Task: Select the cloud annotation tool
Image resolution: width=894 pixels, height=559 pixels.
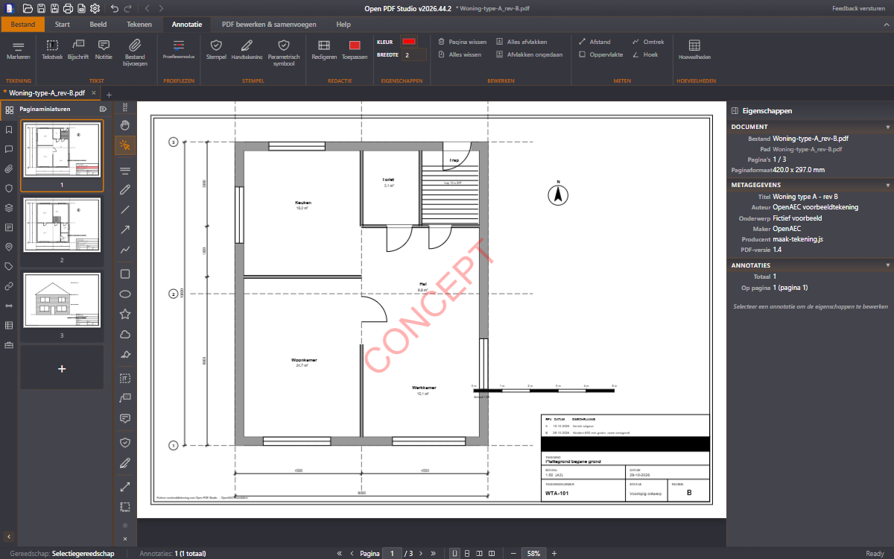Action: (x=125, y=334)
